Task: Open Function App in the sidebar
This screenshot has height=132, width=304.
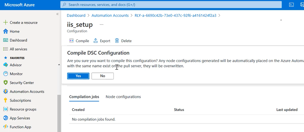Action: (20, 127)
